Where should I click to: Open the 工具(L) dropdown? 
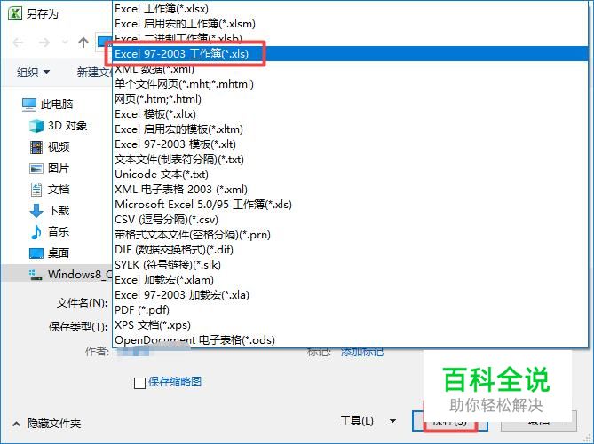(368, 421)
